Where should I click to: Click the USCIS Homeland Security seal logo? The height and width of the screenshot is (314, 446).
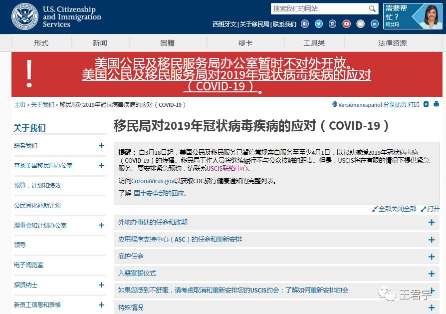(25, 16)
